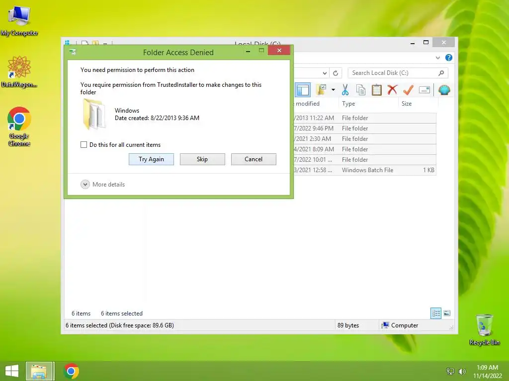
Task: Minimize the Folder Access Denied dialog
Action: 248,51
